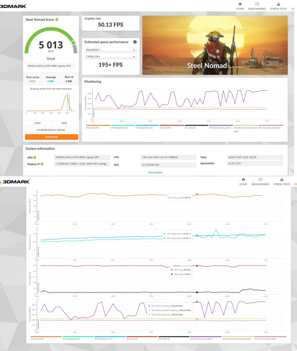Click the info icon beside Estimated game performance

(135, 42)
